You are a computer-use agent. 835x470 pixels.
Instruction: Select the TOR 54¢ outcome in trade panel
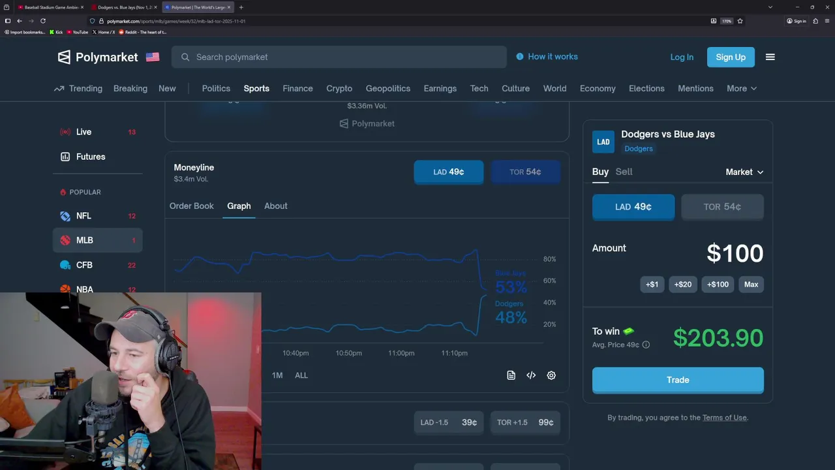click(722, 207)
